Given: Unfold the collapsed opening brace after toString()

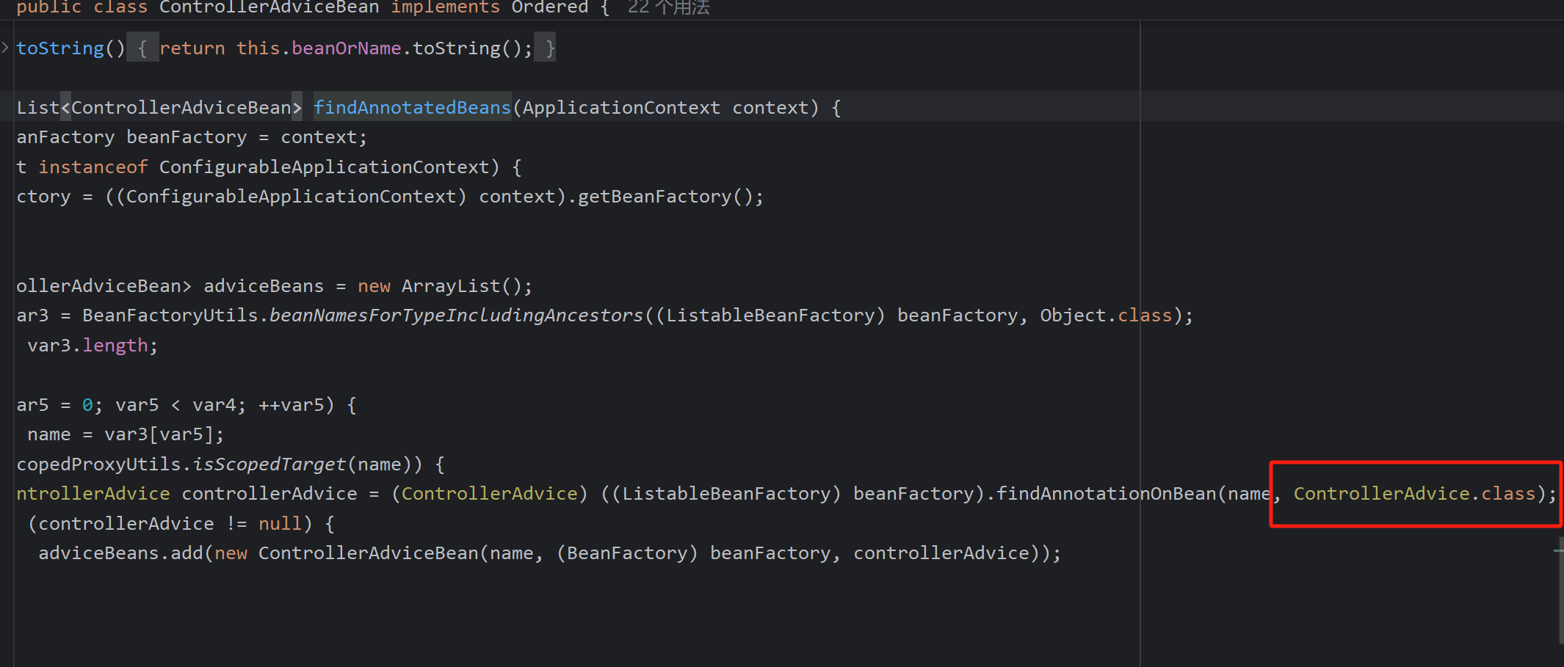Looking at the screenshot, I should [142, 48].
